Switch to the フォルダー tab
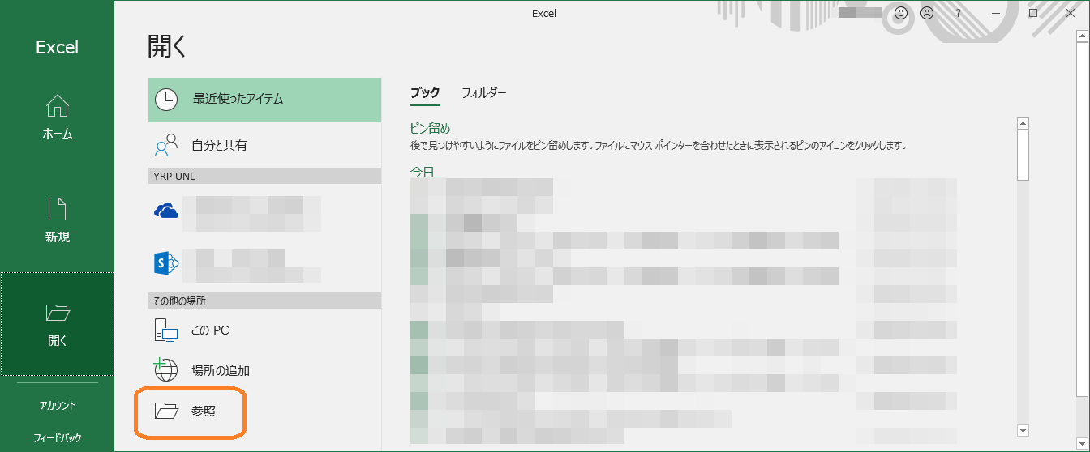 (x=484, y=93)
